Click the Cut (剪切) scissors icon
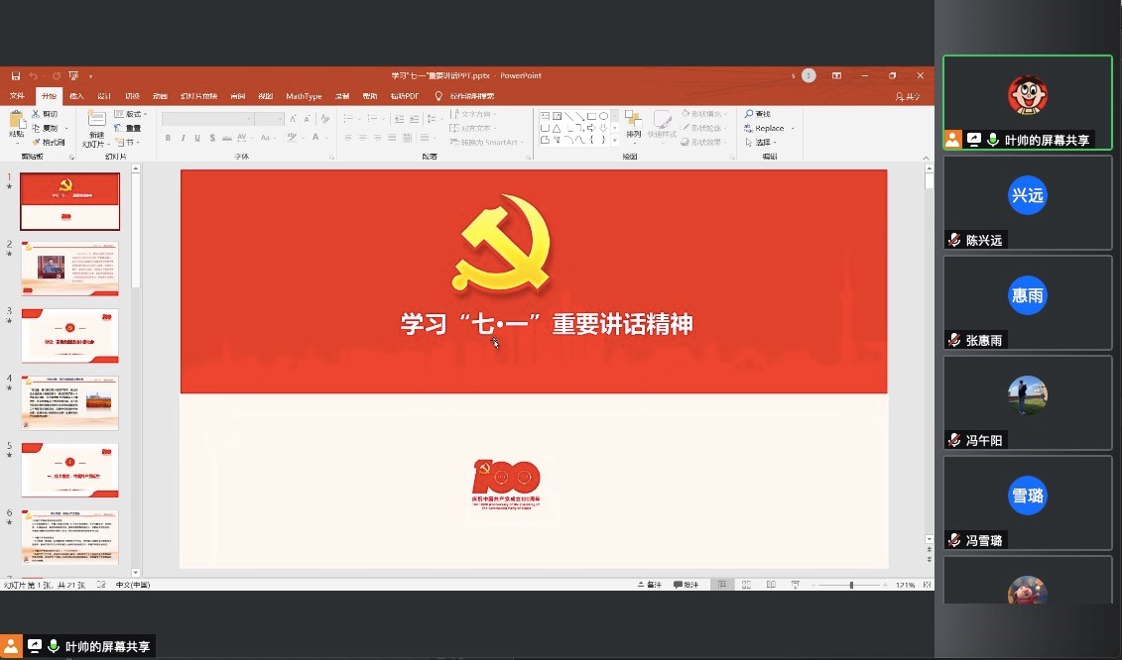Screen dimensions: 1122x660 pos(36,114)
